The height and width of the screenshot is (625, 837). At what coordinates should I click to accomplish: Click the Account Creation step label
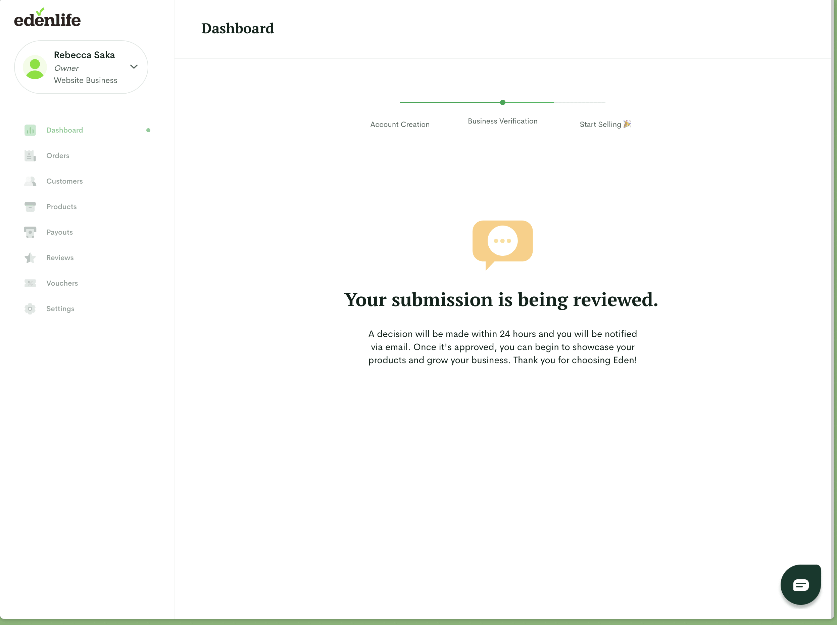click(x=400, y=125)
